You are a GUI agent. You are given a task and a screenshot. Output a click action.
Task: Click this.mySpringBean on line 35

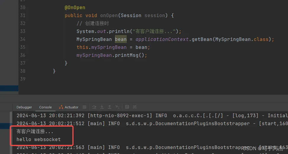pyautogui.click(x=101, y=47)
